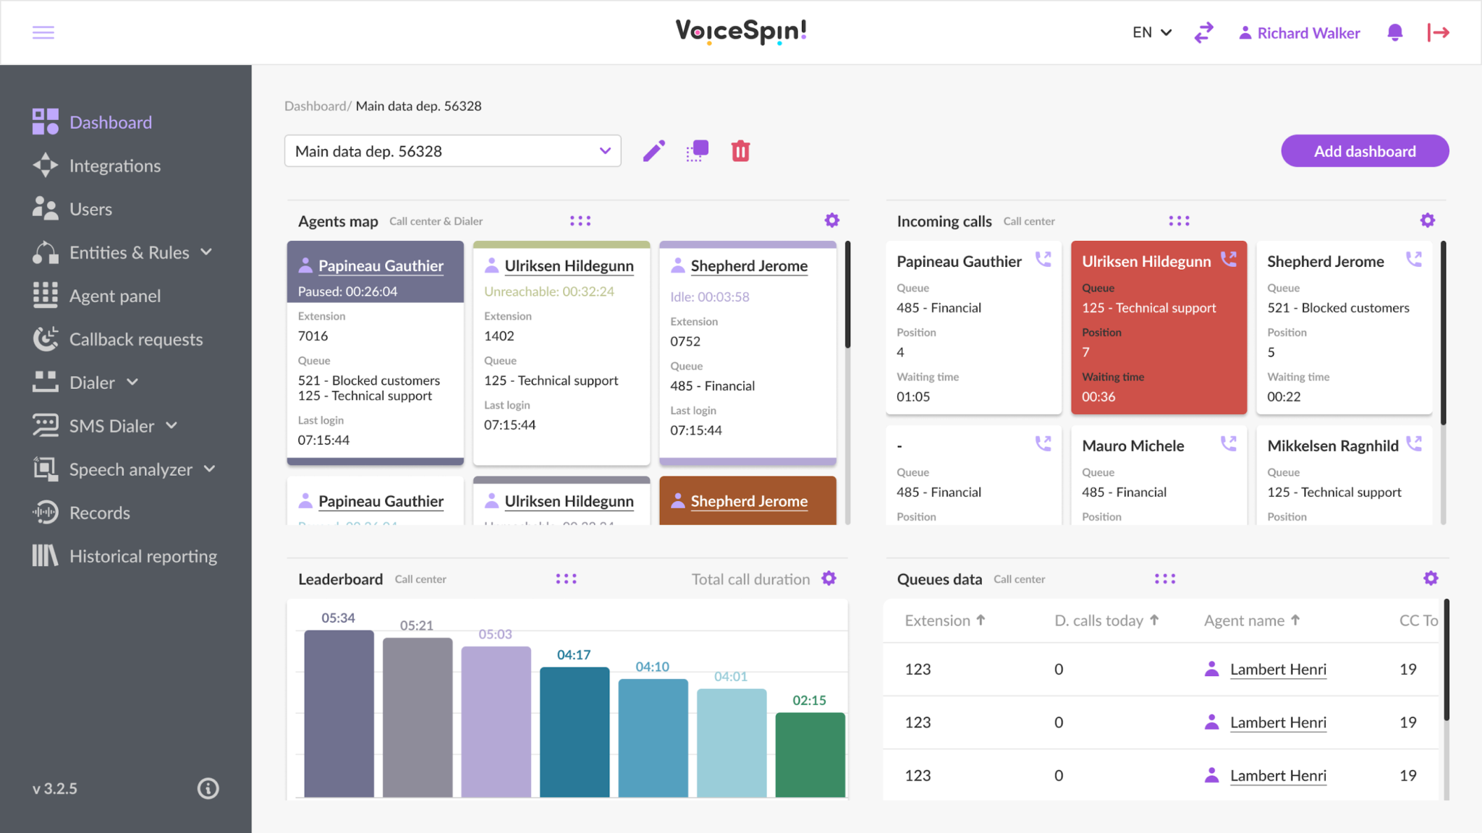This screenshot has width=1482, height=833.
Task: Delete dashboard with red trash icon
Action: click(740, 151)
